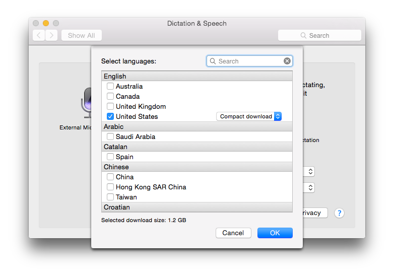Viewport: 394px width, 278px height.
Task: Tick the Saudi Arabia checkbox
Action: click(110, 136)
